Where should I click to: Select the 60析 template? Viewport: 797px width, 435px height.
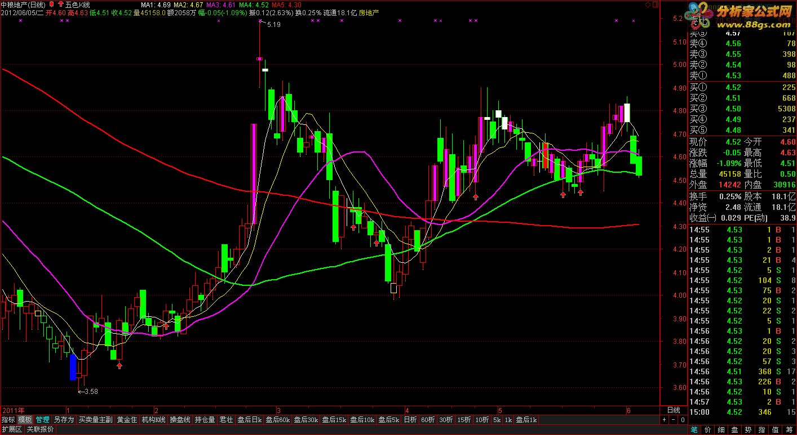click(428, 420)
